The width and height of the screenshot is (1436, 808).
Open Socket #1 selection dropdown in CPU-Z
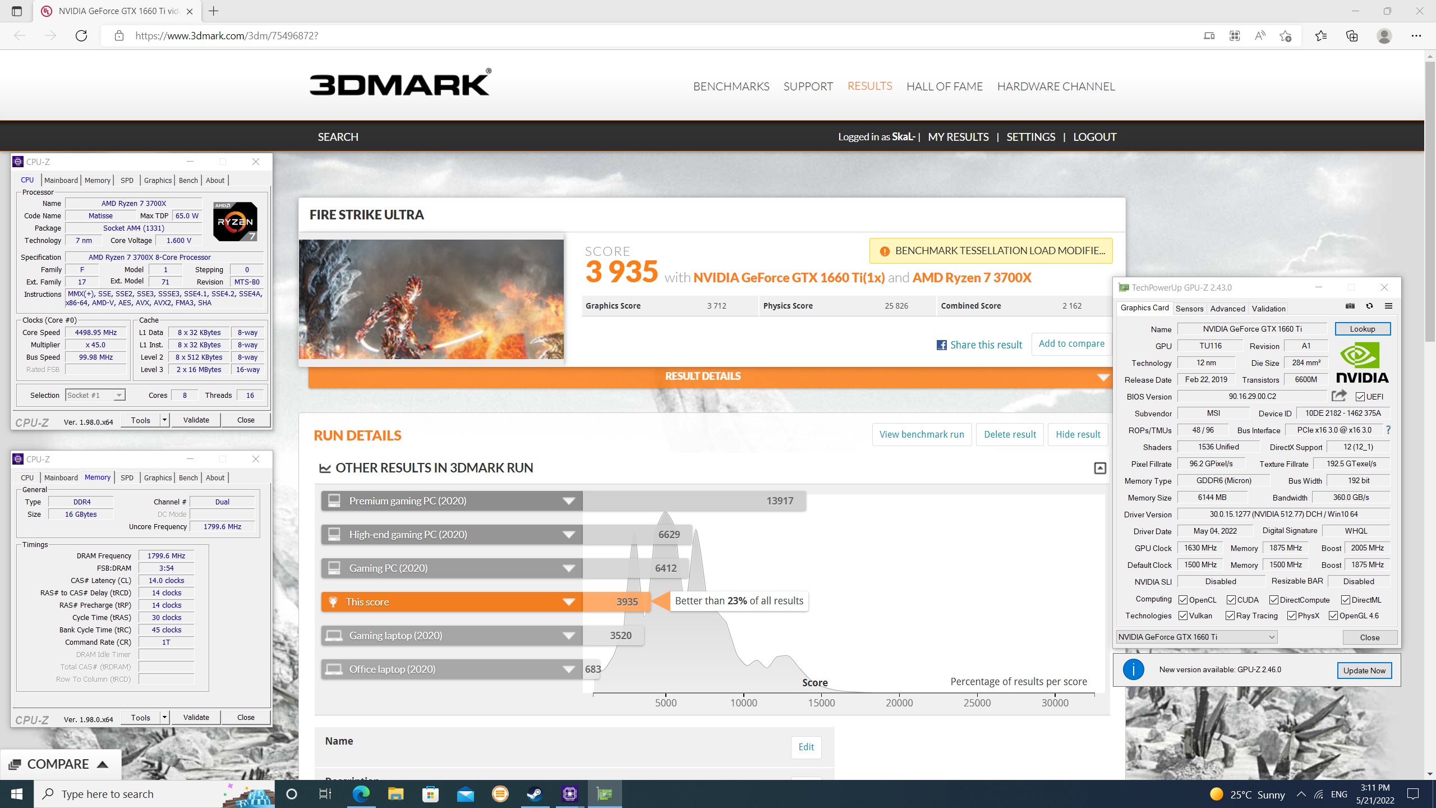95,395
